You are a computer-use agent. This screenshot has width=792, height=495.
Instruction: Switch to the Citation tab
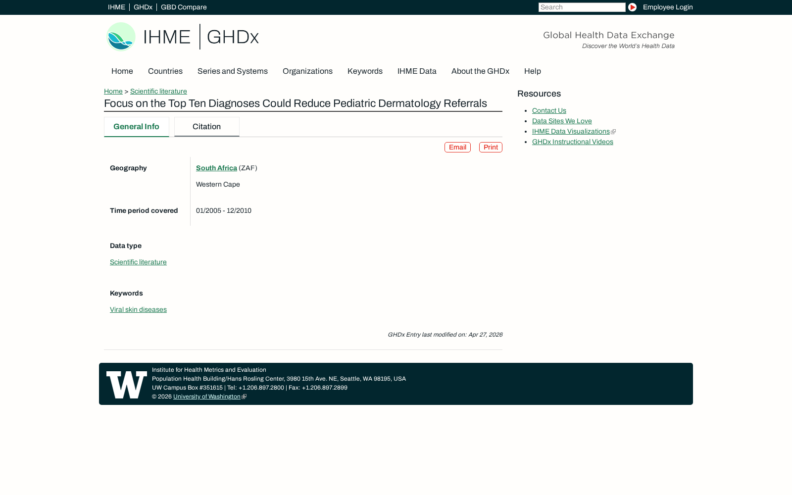click(207, 127)
